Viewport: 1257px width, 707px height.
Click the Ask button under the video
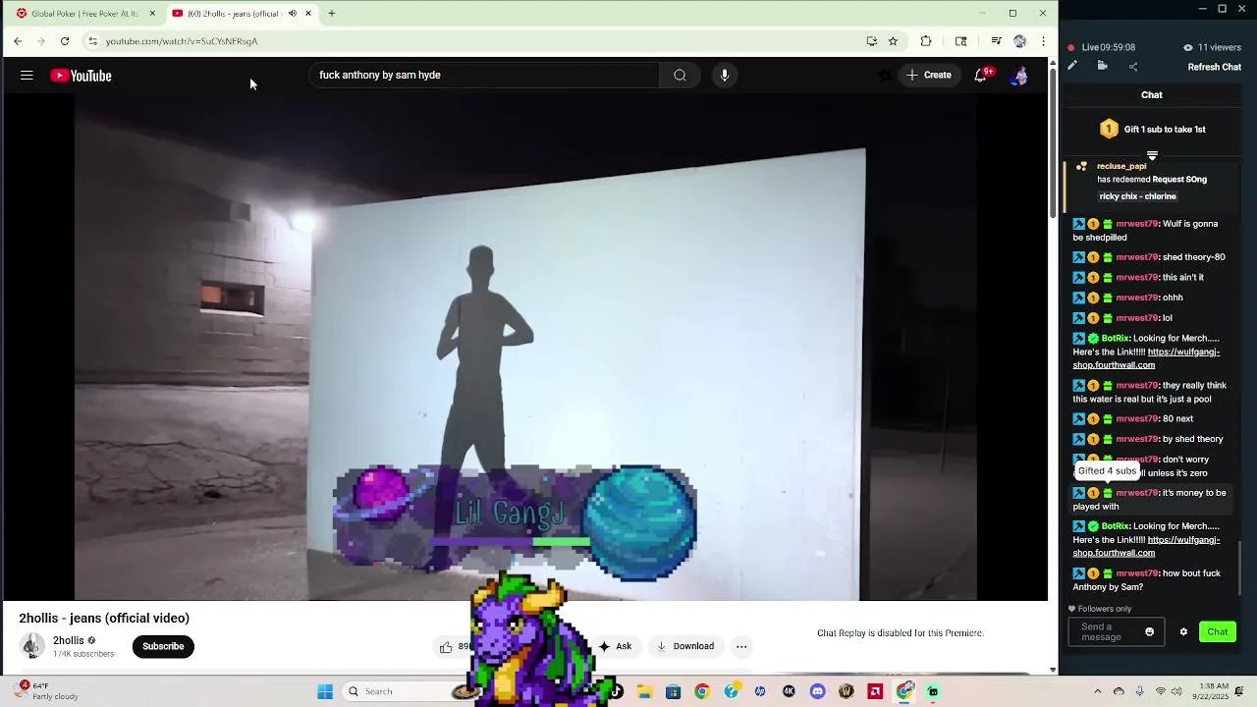click(616, 646)
